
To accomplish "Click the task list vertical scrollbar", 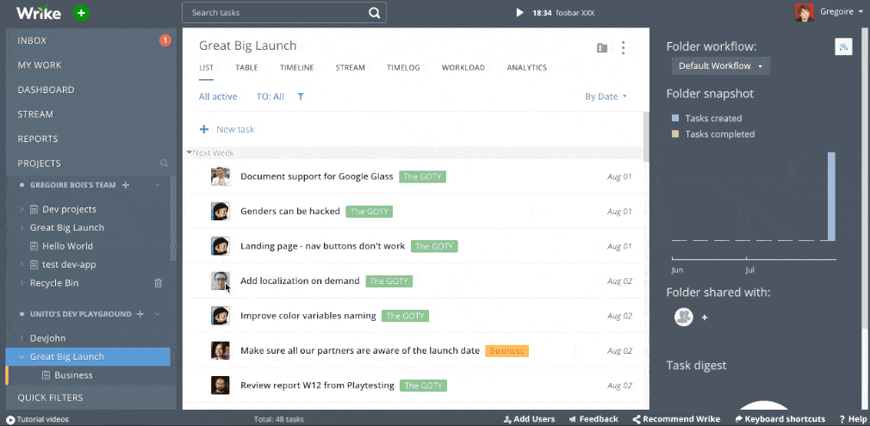I will (x=646, y=137).
